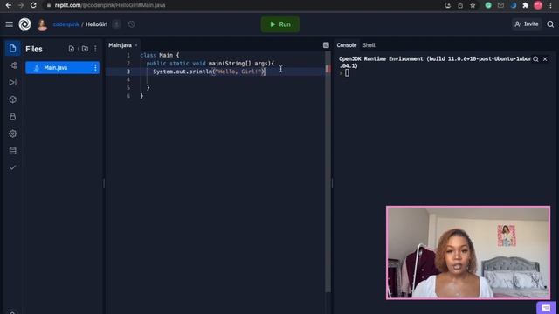Image resolution: width=559 pixels, height=314 pixels.
Task: Open the Settings gear in sidebar
Action: [x=13, y=133]
